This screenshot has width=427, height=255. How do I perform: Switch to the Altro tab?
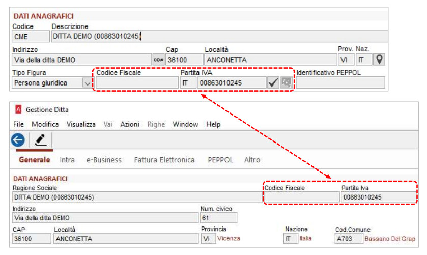coord(252,160)
